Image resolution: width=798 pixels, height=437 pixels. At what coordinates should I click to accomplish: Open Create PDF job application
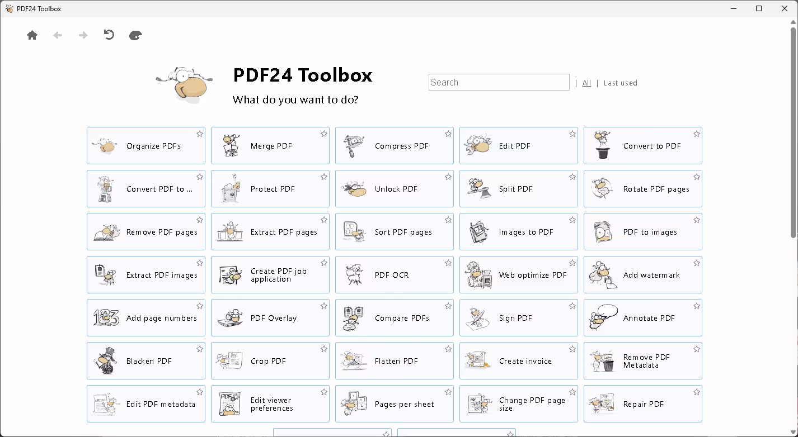point(270,275)
